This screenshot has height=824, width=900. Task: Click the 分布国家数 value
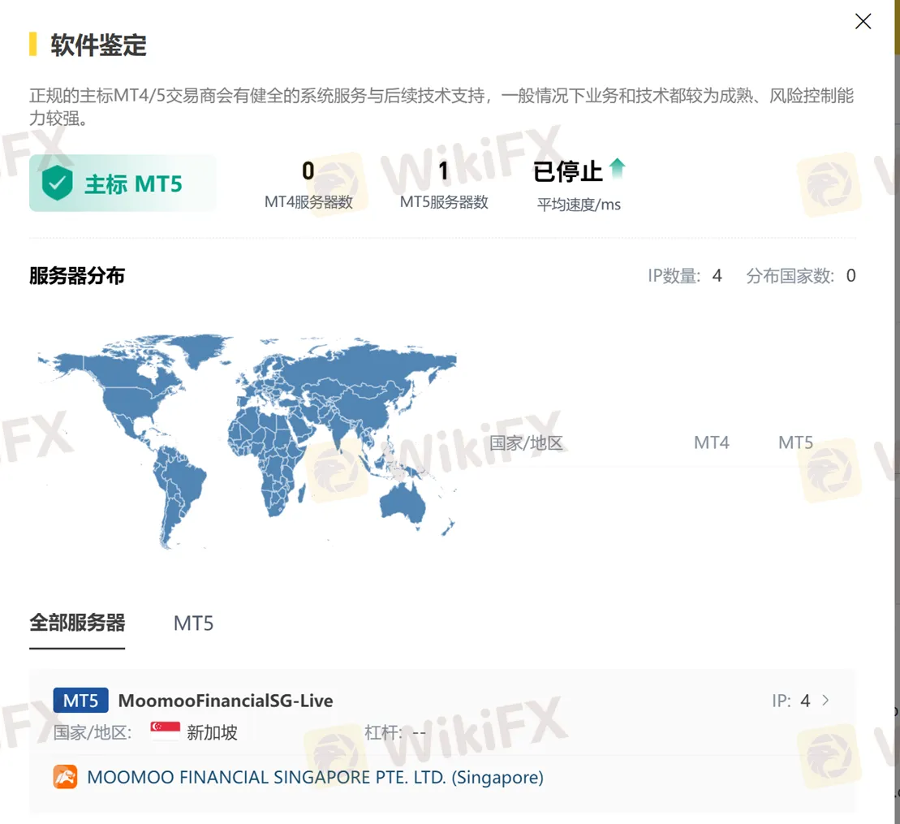[x=850, y=276]
